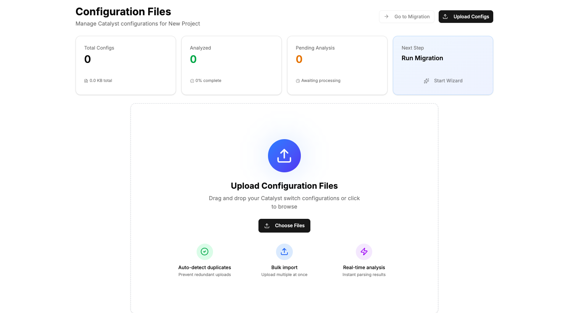Select the Total Configs stat card
This screenshot has height=313, width=578.
click(x=126, y=65)
